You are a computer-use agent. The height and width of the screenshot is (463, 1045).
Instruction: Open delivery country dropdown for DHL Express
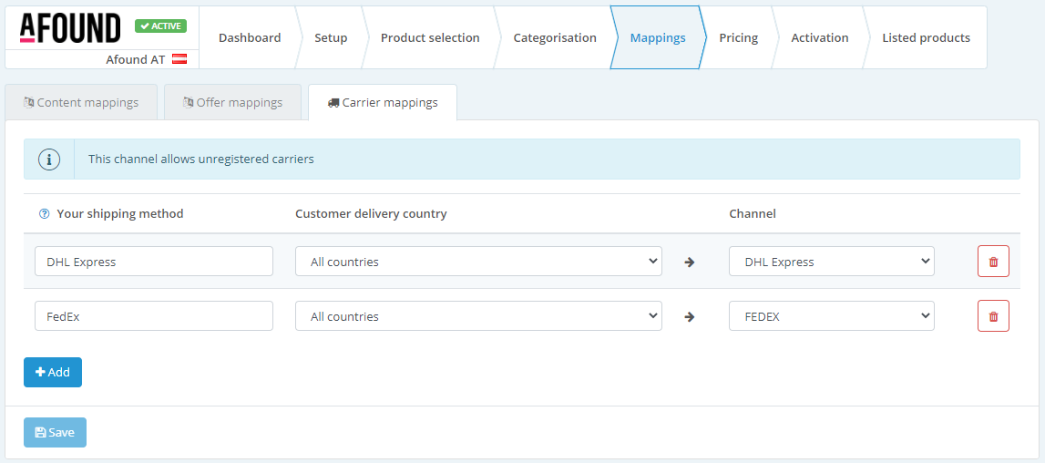click(x=478, y=261)
